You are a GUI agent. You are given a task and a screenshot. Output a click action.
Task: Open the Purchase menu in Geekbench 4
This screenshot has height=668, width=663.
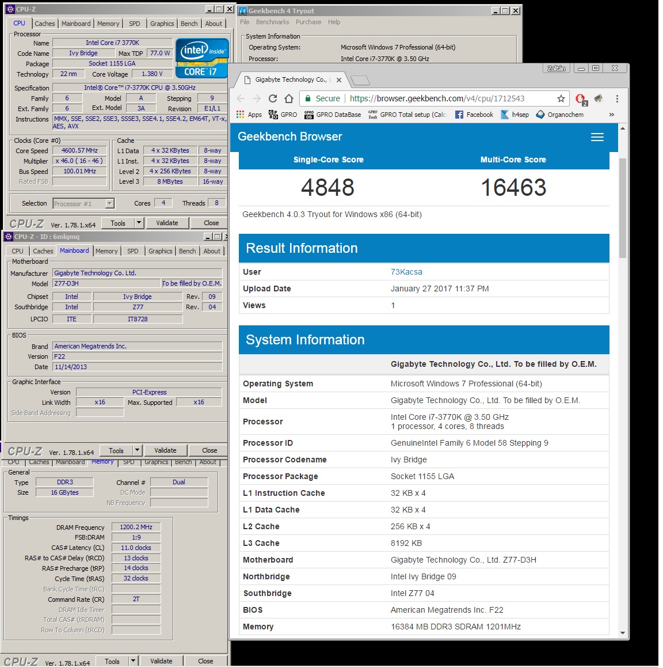pos(308,22)
